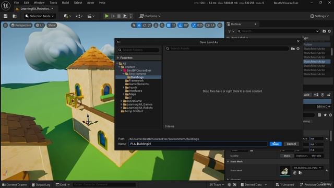Image resolution: width=334 pixels, height=188 pixels.
Task: Open the Output Log
Action: click(x=41, y=184)
